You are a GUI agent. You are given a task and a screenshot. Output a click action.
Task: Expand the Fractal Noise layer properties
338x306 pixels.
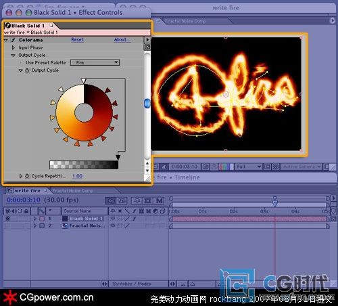(34, 225)
